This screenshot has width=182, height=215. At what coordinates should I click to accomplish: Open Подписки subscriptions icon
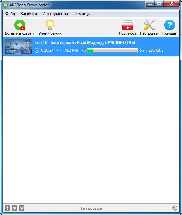128,25
